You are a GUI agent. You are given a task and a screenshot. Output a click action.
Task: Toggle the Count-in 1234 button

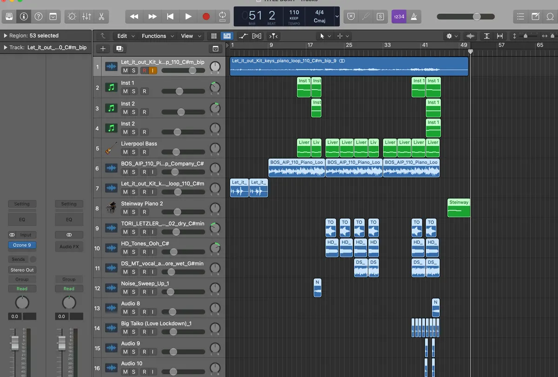point(399,17)
